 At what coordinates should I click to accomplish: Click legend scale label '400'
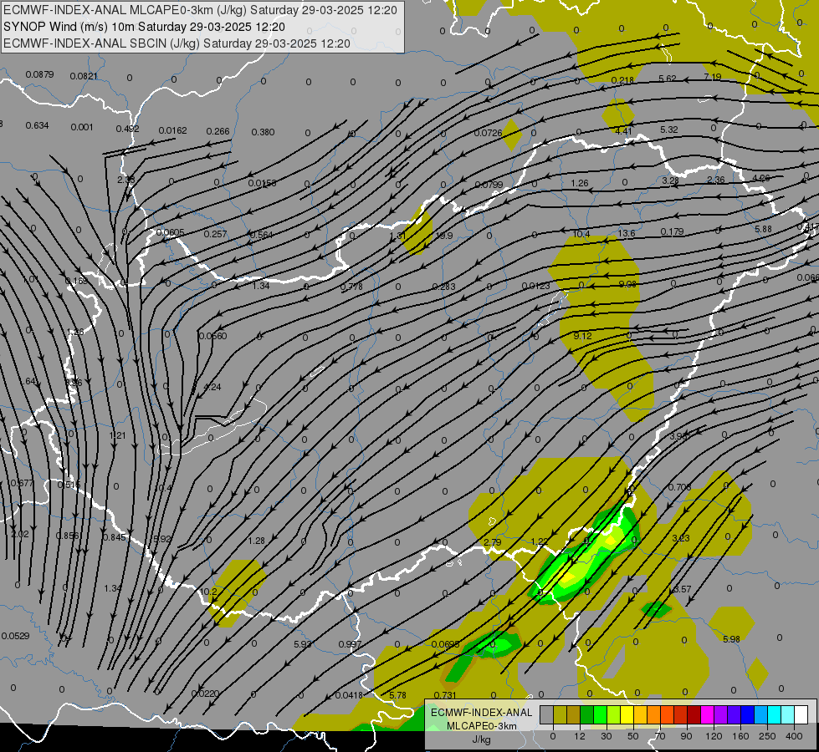(794, 736)
